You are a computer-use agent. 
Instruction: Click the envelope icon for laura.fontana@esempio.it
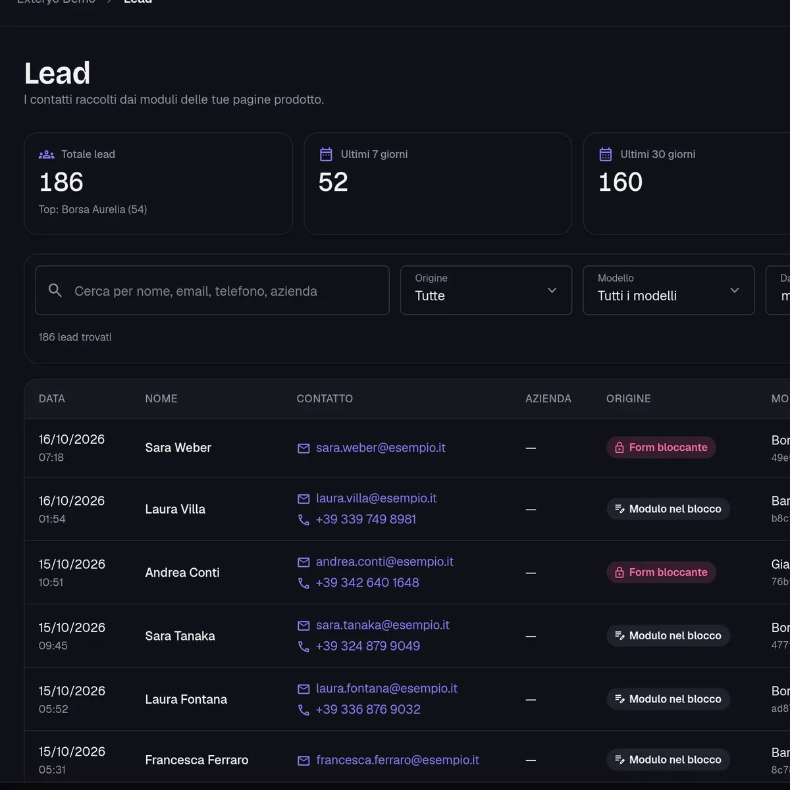click(x=303, y=689)
